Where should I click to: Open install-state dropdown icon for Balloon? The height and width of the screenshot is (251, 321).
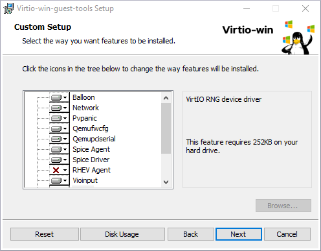tap(60, 97)
